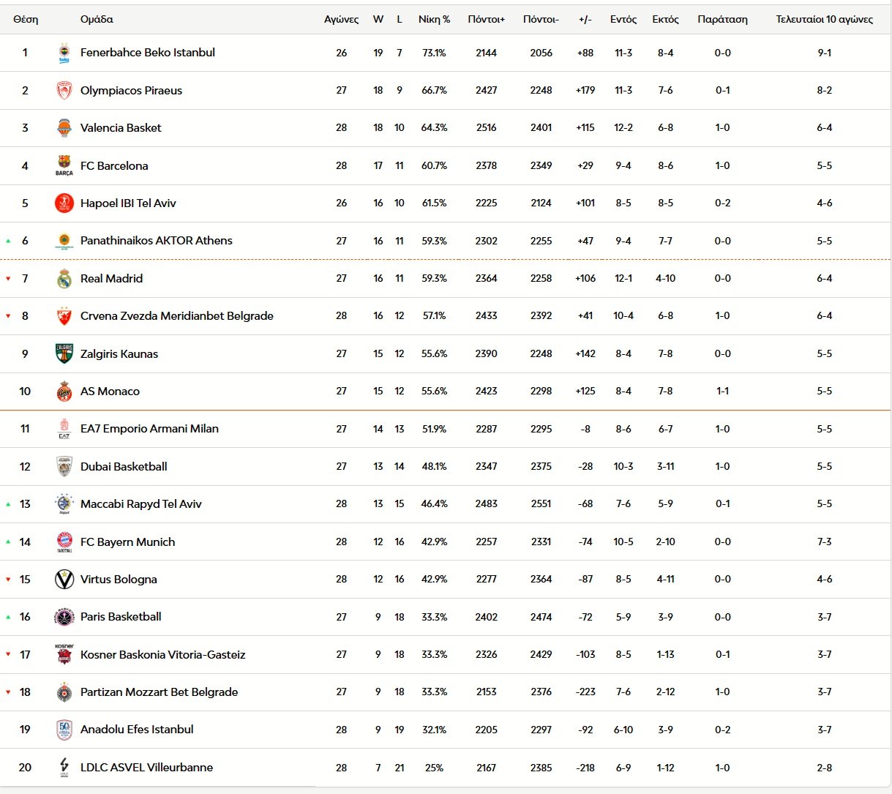The image size is (892, 794).
Task: Click the Zalgiris Kaunas team badge
Action: pos(64,353)
